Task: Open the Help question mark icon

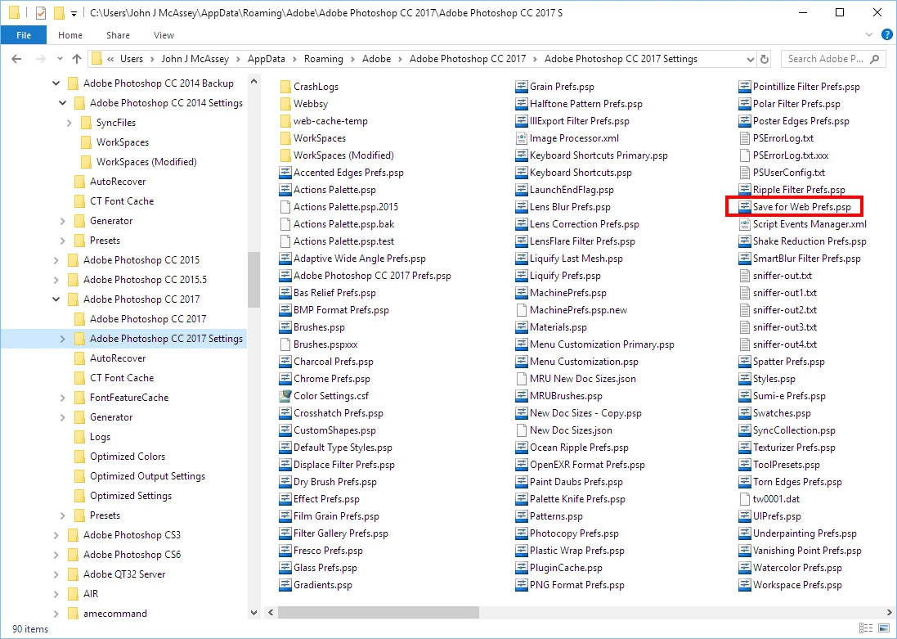Action: pyautogui.click(x=886, y=35)
